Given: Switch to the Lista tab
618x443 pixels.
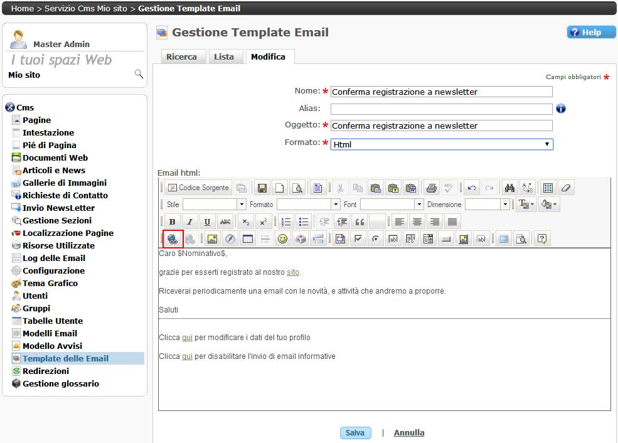Looking at the screenshot, I should point(223,57).
